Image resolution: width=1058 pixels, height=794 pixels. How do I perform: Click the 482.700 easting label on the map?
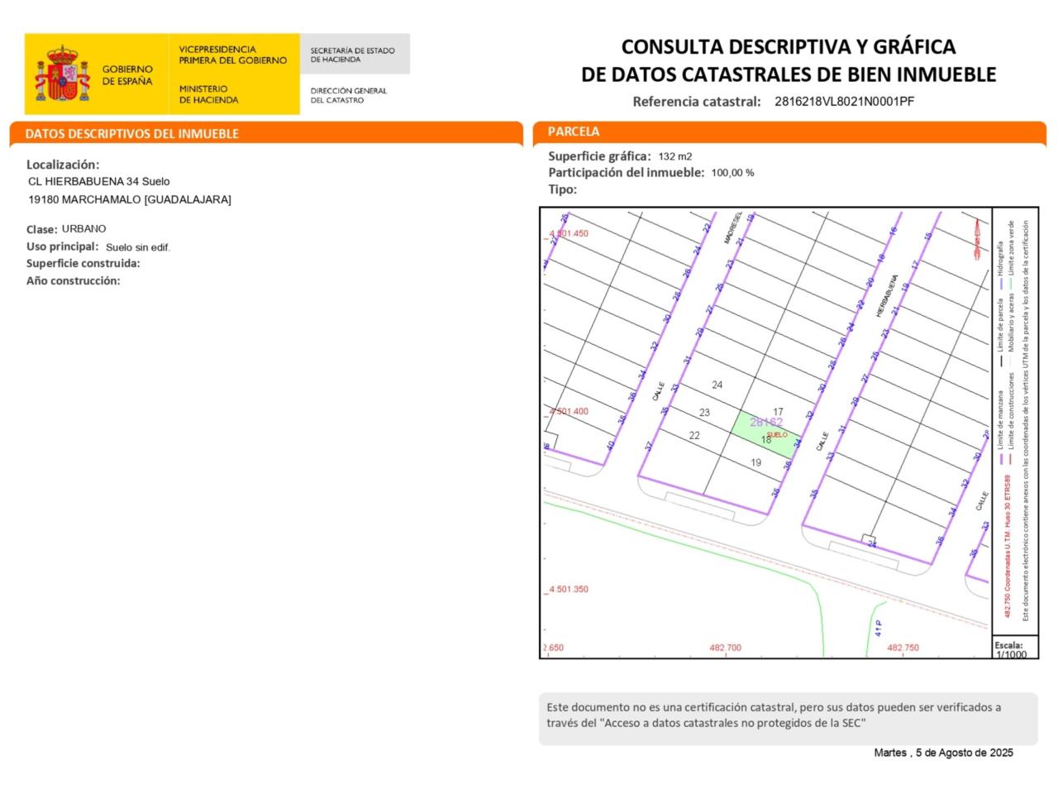point(726,648)
